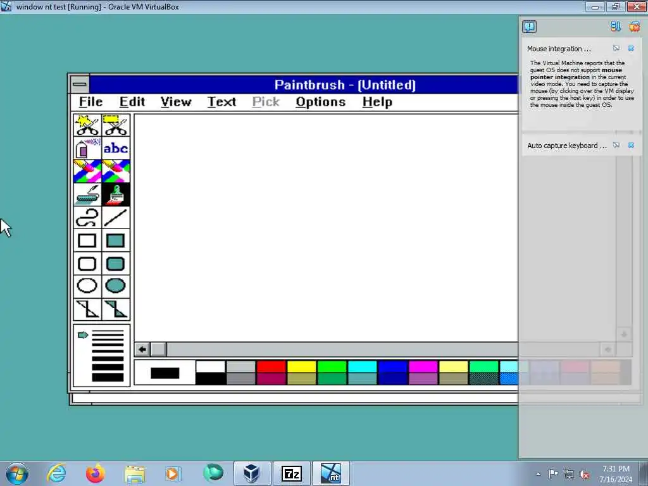The height and width of the screenshot is (486, 648).
Task: Open the Help menu
Action: coord(377,102)
